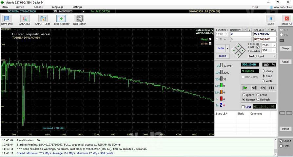
Task: Select the Write scan mode radio button
Action: click(263, 81)
